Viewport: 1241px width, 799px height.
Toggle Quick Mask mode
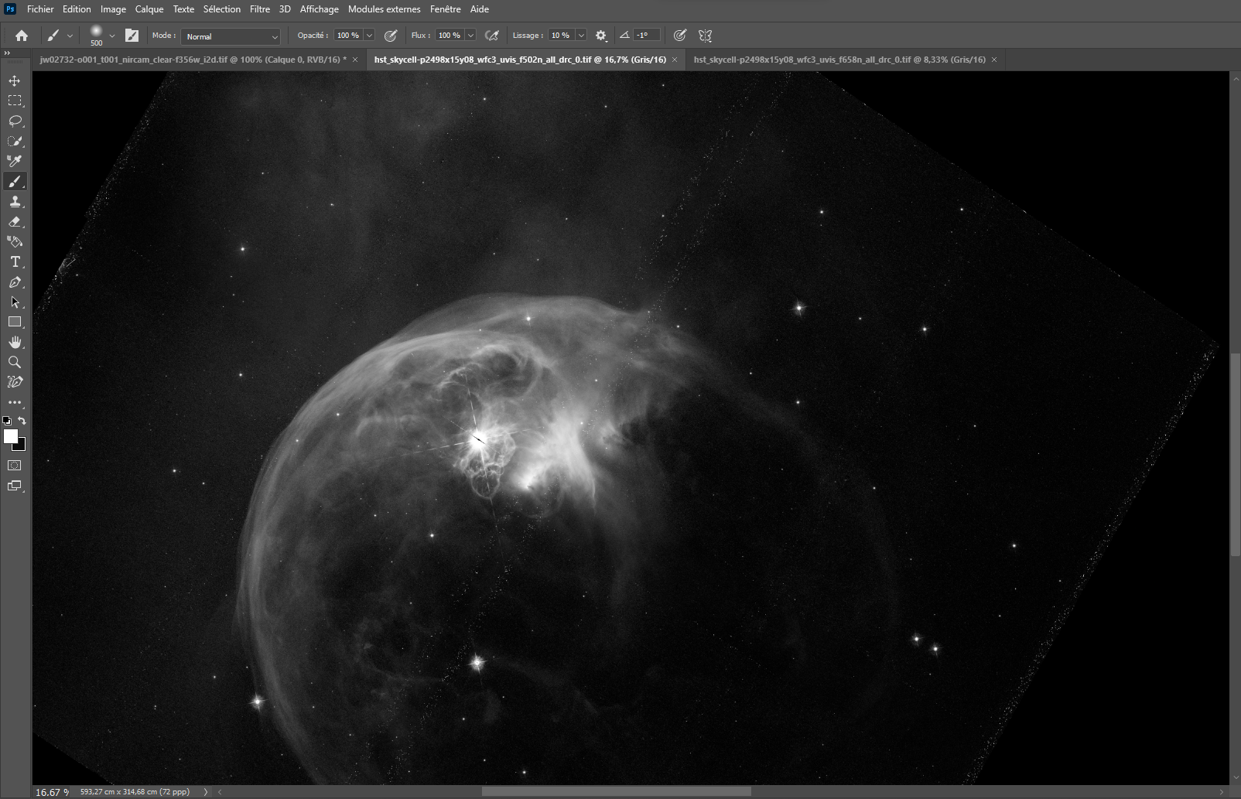pyautogui.click(x=15, y=466)
